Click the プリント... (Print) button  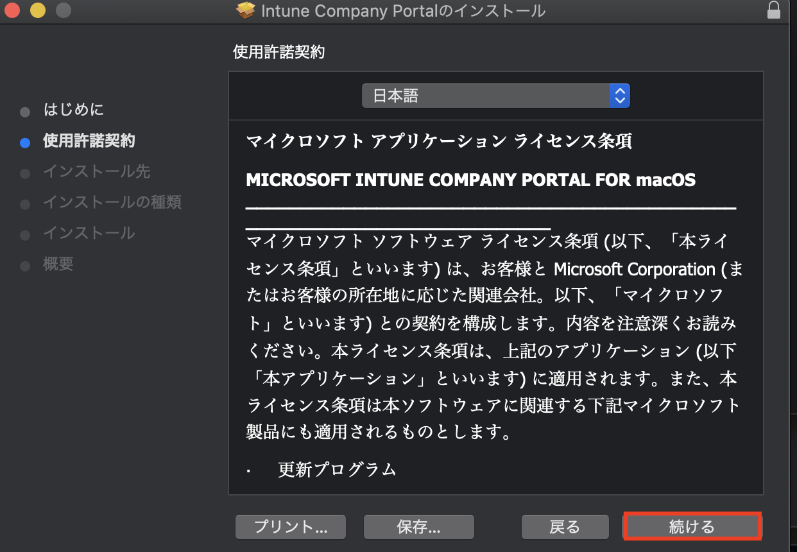(x=291, y=527)
